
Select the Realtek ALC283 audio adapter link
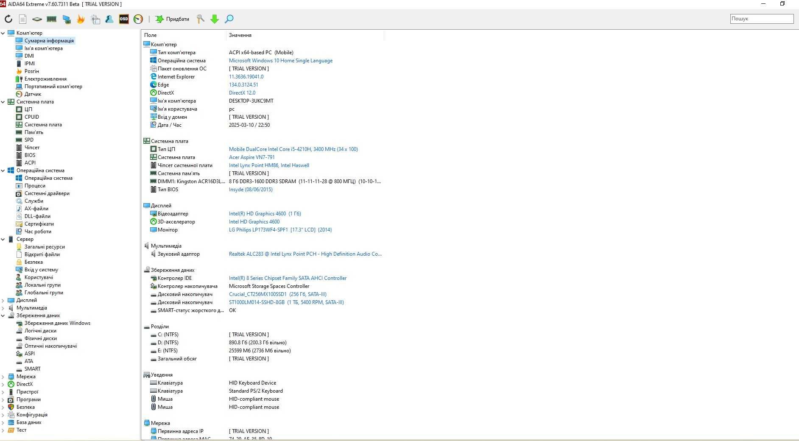[305, 254]
